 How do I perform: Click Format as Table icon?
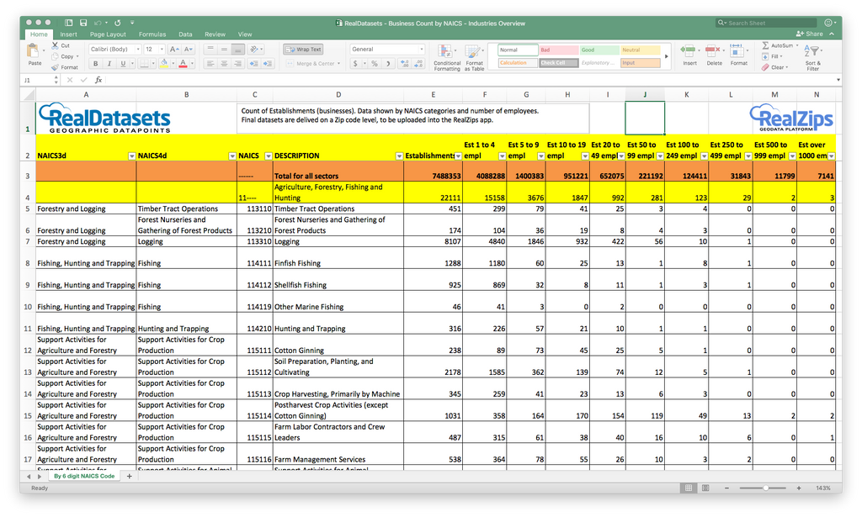click(x=473, y=51)
